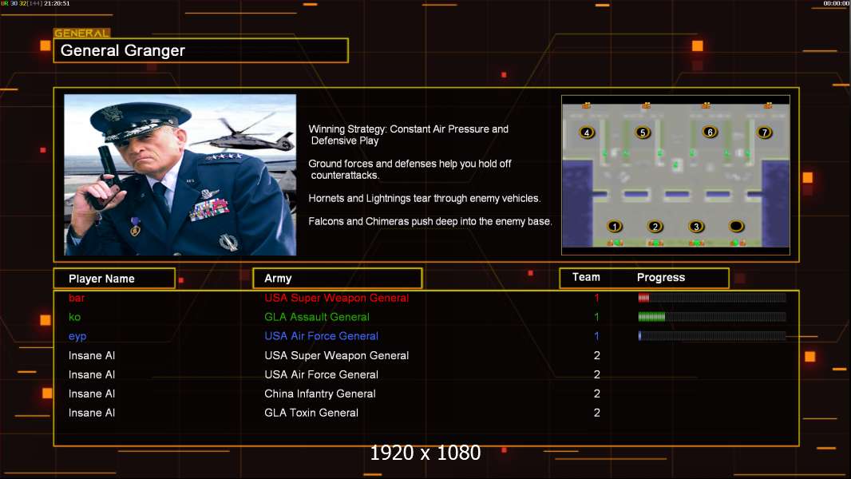The height and width of the screenshot is (479, 851).
Task: Click start position 2 on the map
Action: (x=655, y=226)
